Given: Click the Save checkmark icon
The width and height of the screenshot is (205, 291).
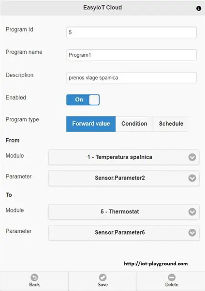Looking at the screenshot, I should (x=102, y=277).
